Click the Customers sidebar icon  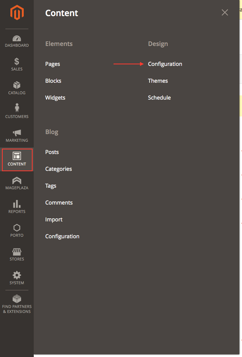coord(16,112)
